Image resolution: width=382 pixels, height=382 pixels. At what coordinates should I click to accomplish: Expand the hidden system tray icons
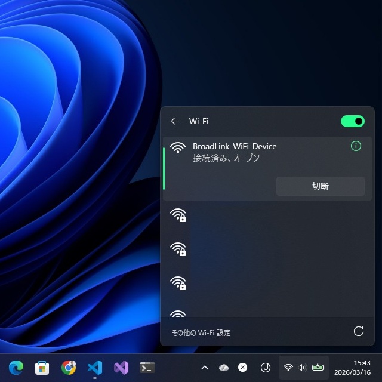click(x=205, y=368)
